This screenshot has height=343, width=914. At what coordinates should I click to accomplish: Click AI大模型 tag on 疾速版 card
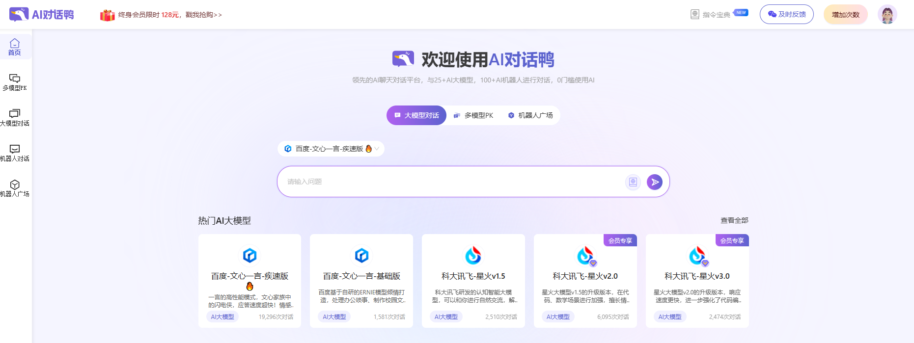click(x=222, y=317)
